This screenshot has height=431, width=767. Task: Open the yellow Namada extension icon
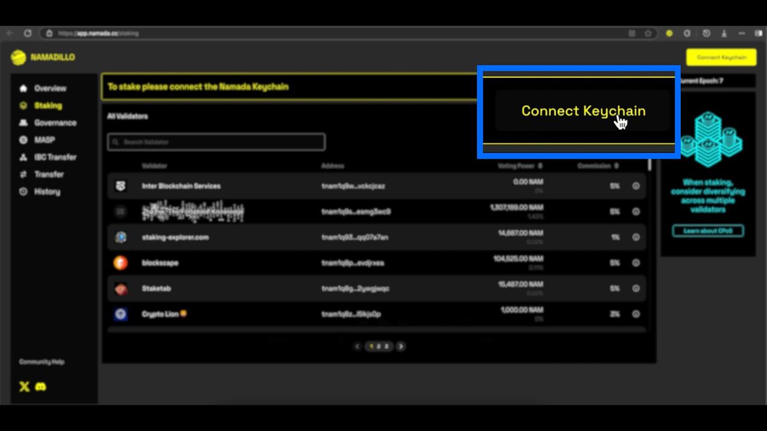tap(669, 34)
